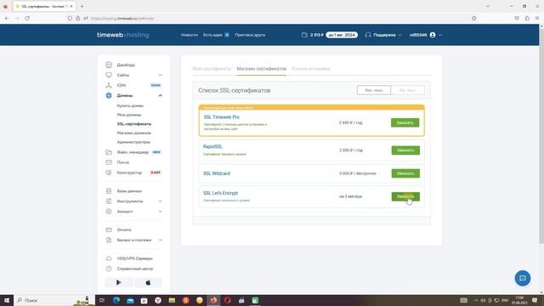
Task: Open a new browser tab
Action: coord(82,6)
